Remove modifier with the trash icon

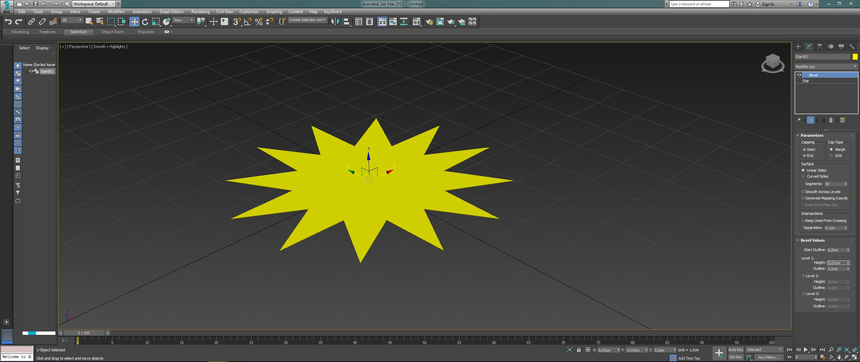[x=831, y=120]
